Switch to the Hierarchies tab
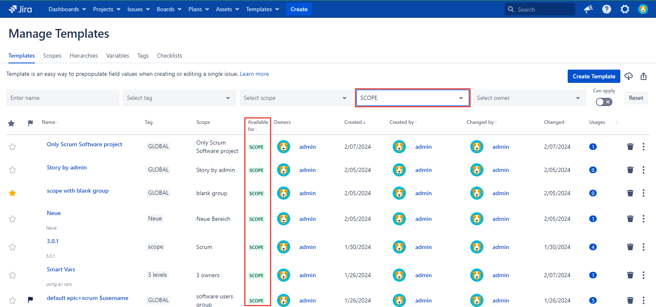The image size is (656, 307). pos(84,56)
